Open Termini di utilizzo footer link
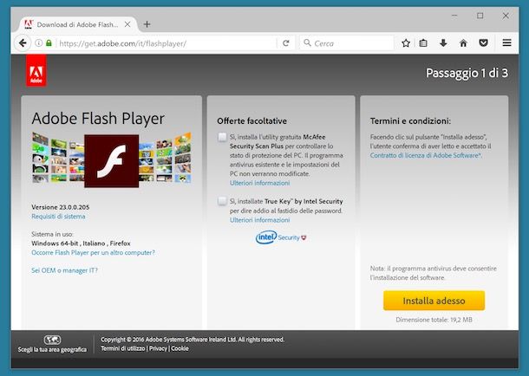This screenshot has width=529, height=376. 123,348
